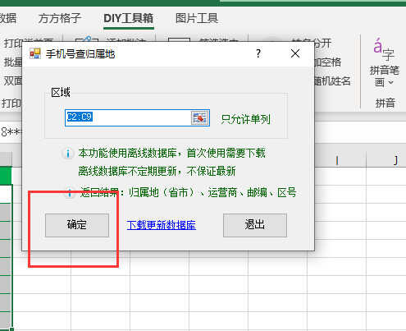Screen dimensions: 406x331
Task: Click the 随机姓名 ribbon command
Action: click(332, 81)
